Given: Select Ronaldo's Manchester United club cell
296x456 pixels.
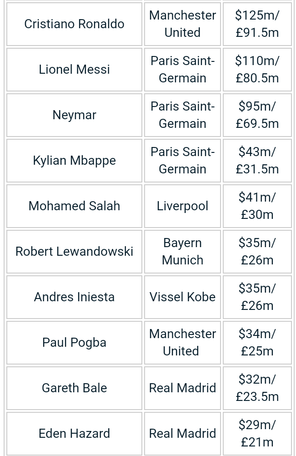Looking at the screenshot, I should point(182,24).
